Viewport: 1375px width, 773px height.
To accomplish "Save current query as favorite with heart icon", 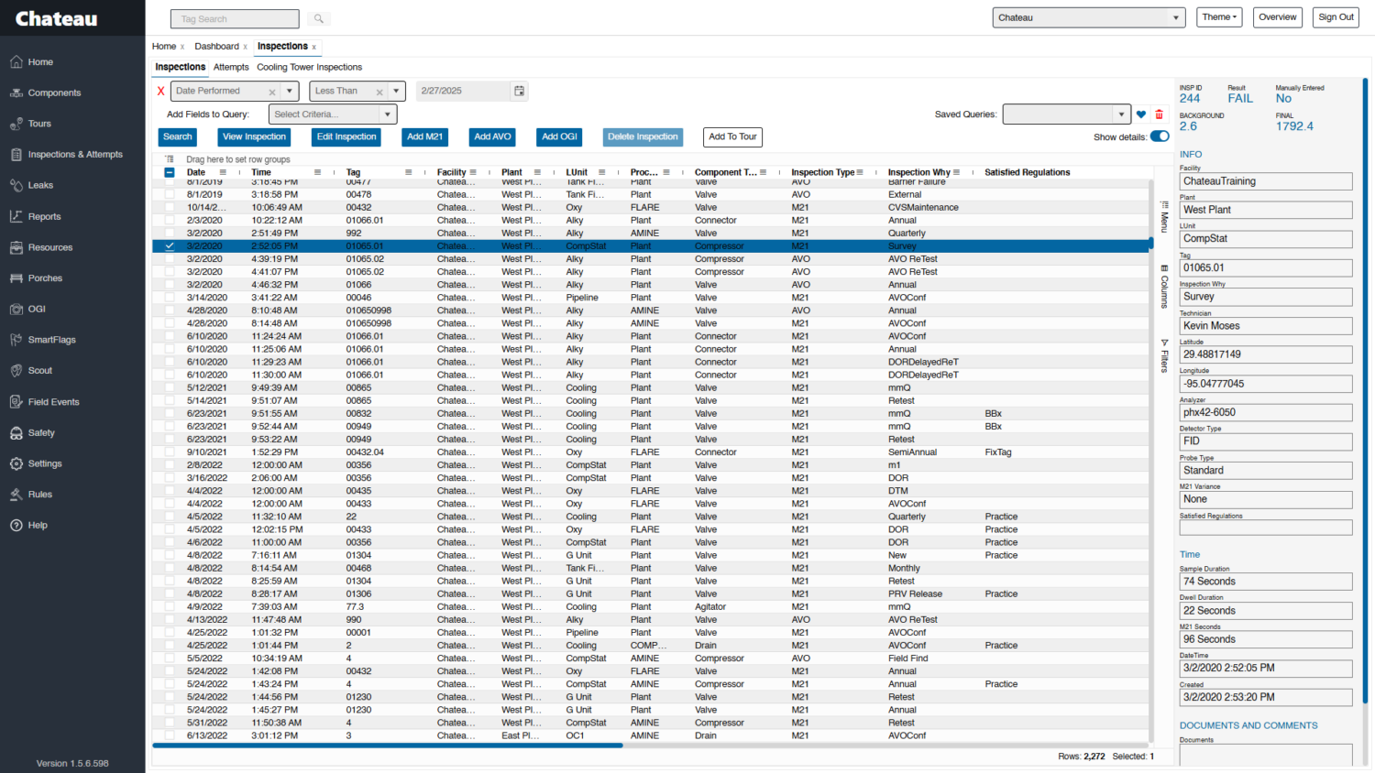I will click(1140, 114).
